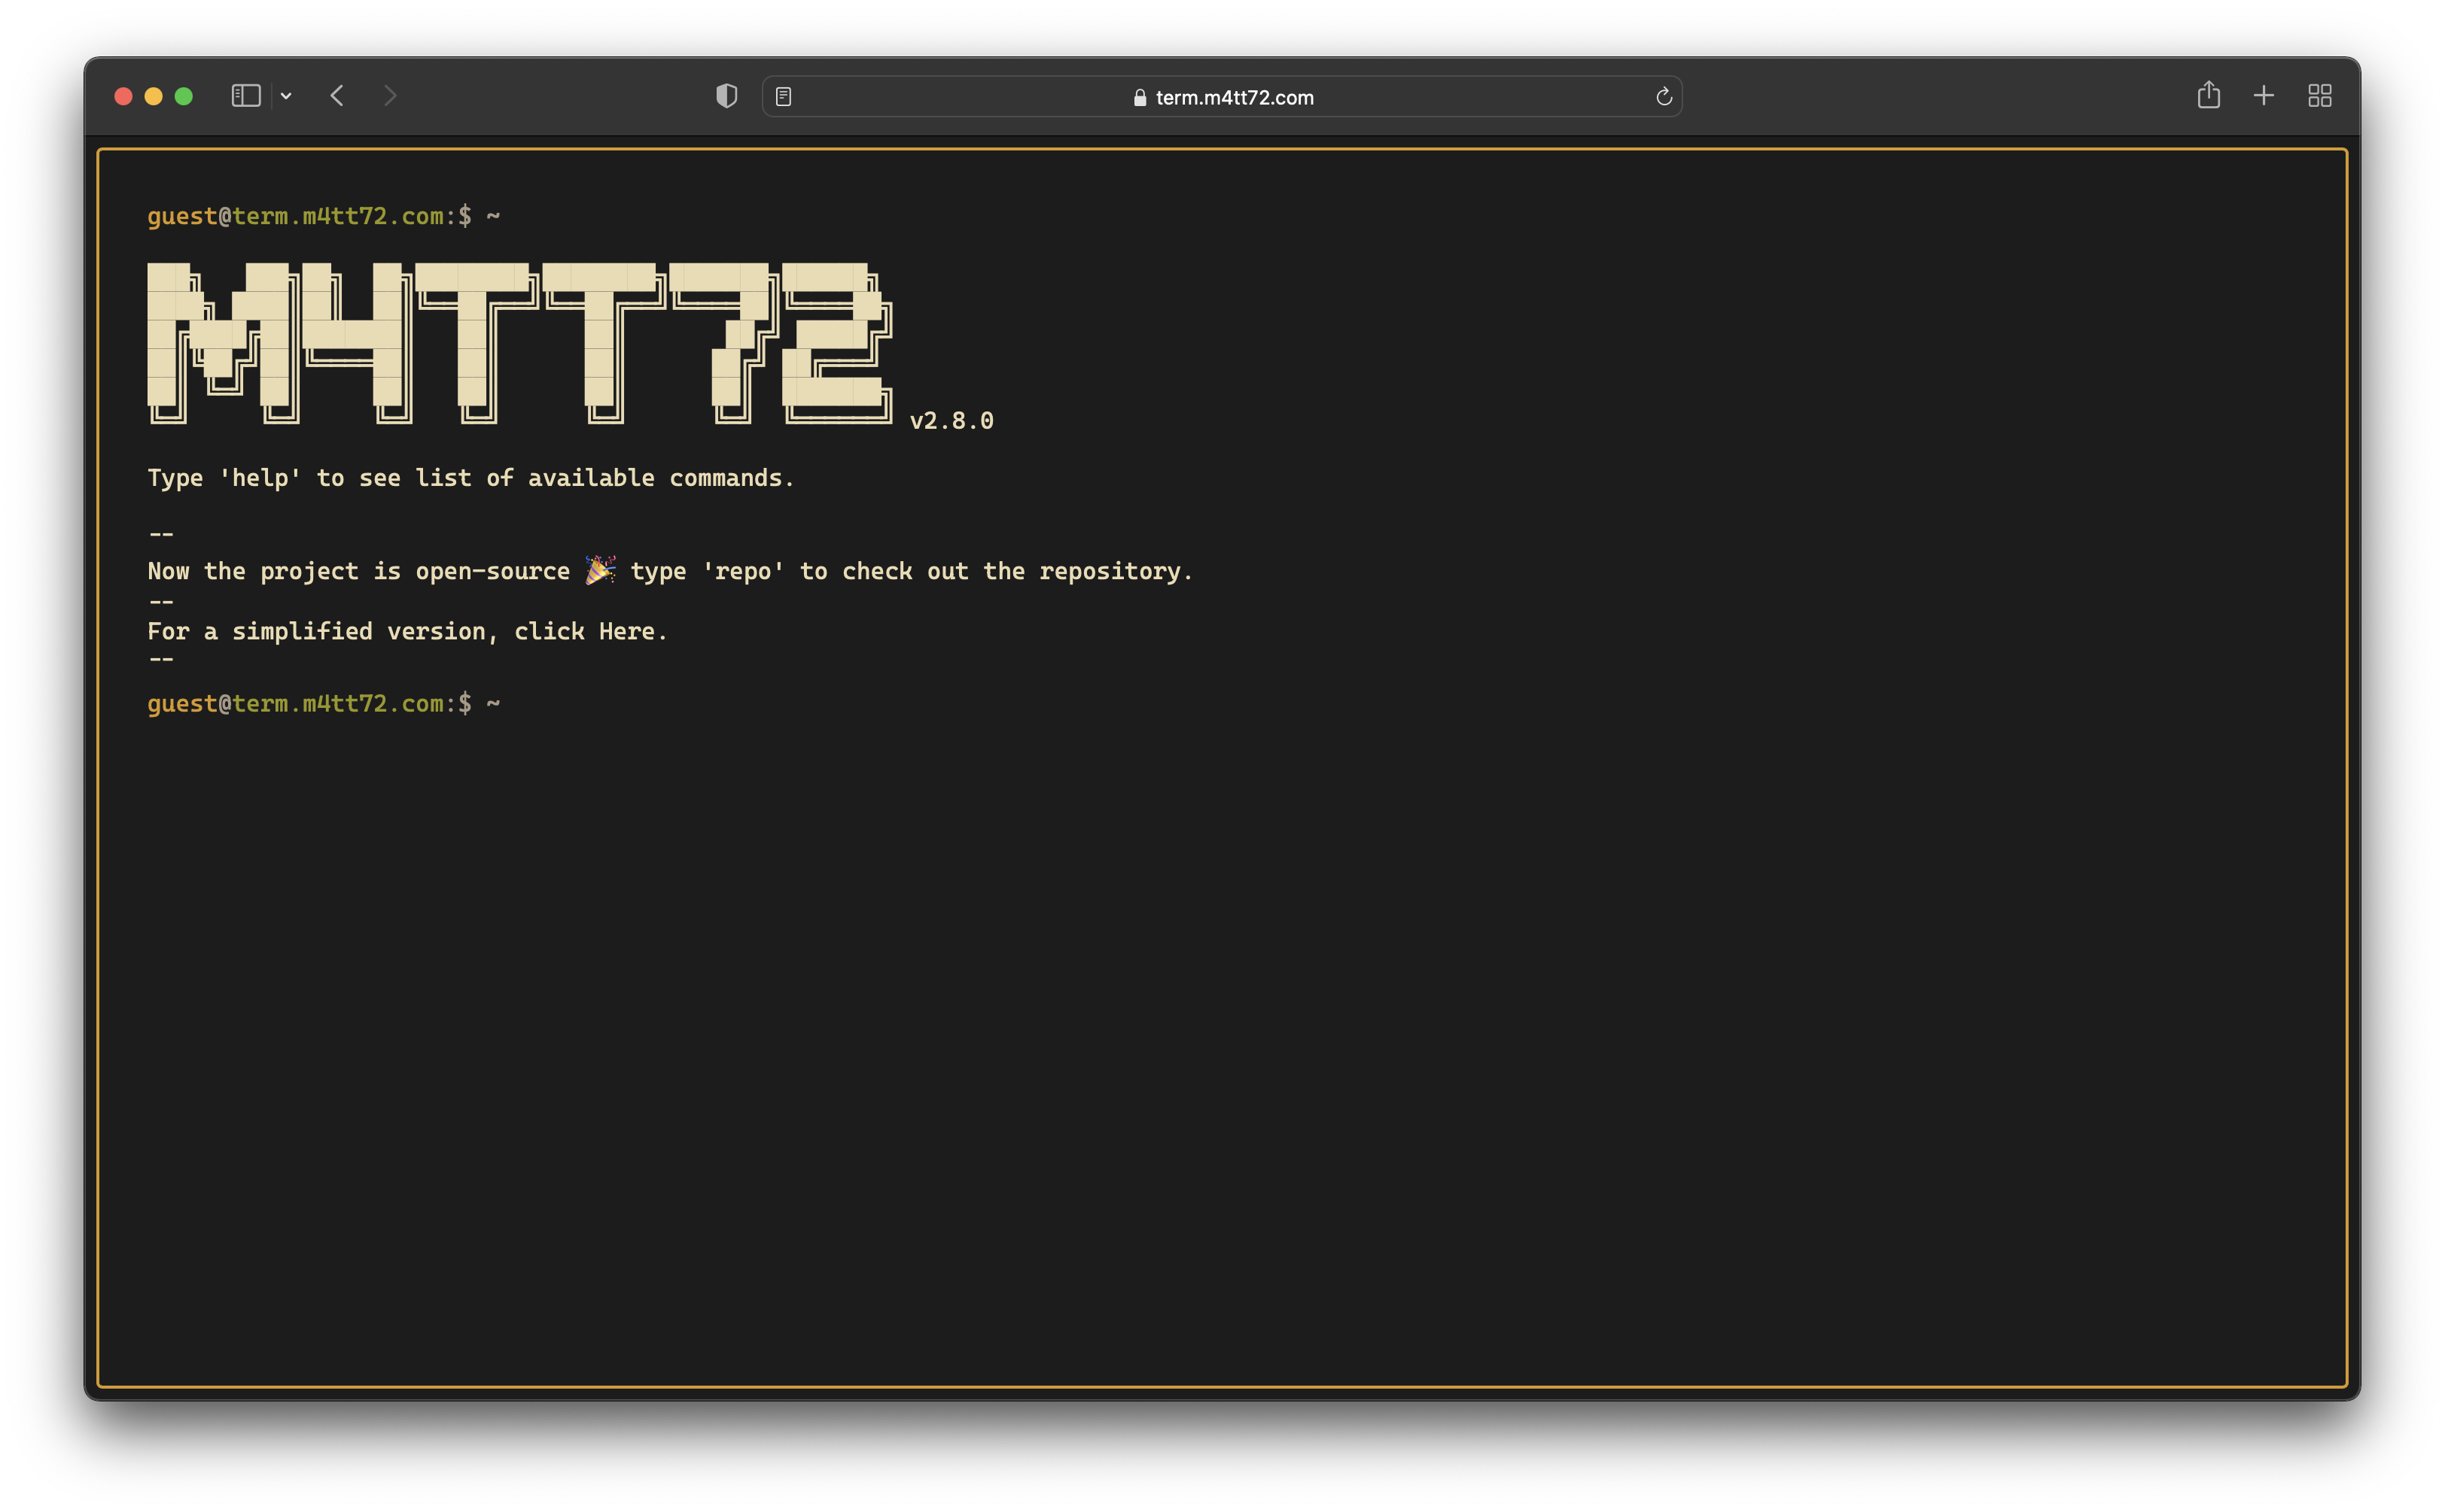Show the tab overview grid icon
Image resolution: width=2445 pixels, height=1512 pixels.
(2320, 95)
